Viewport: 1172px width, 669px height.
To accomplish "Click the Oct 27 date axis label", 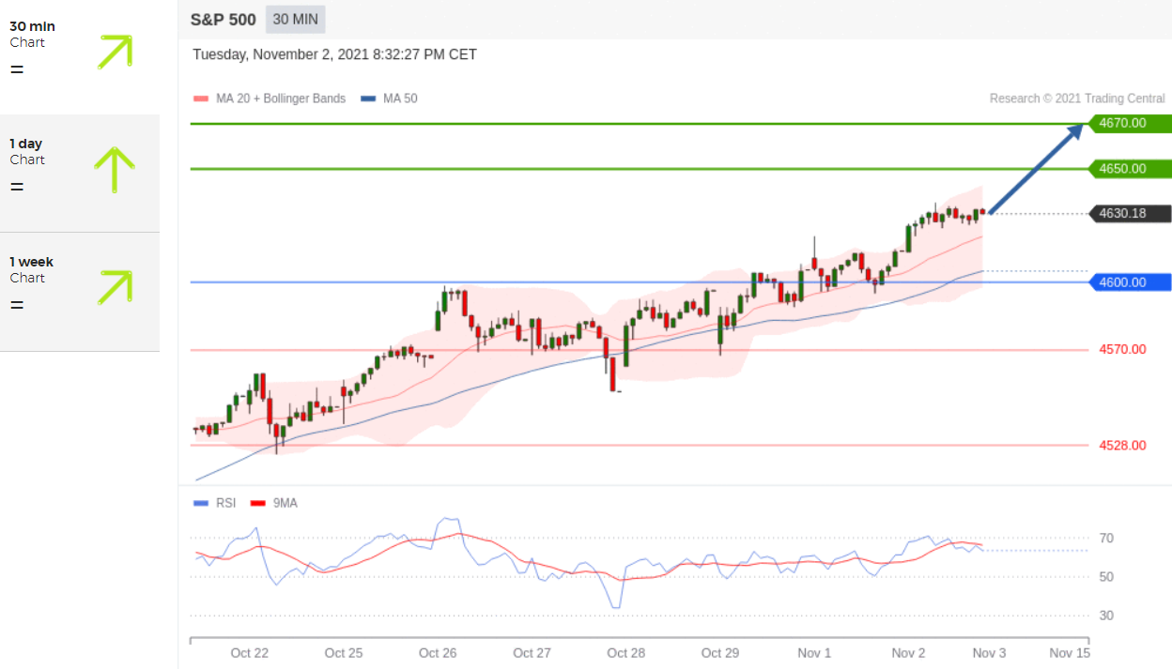I will (532, 653).
